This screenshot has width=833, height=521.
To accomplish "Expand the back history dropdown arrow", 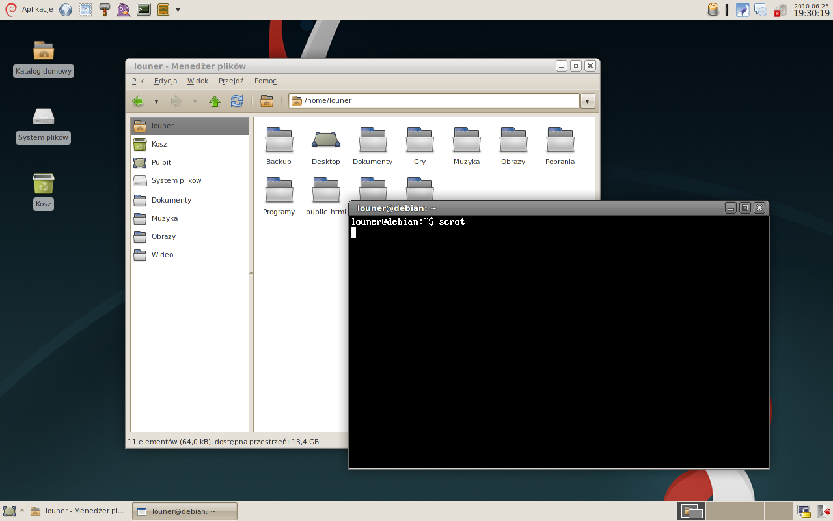I will [156, 101].
